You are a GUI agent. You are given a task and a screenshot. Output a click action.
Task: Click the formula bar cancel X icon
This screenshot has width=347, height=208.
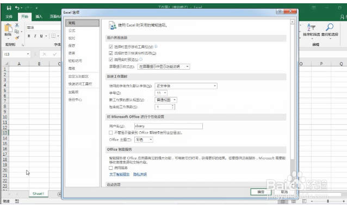coord(45,54)
